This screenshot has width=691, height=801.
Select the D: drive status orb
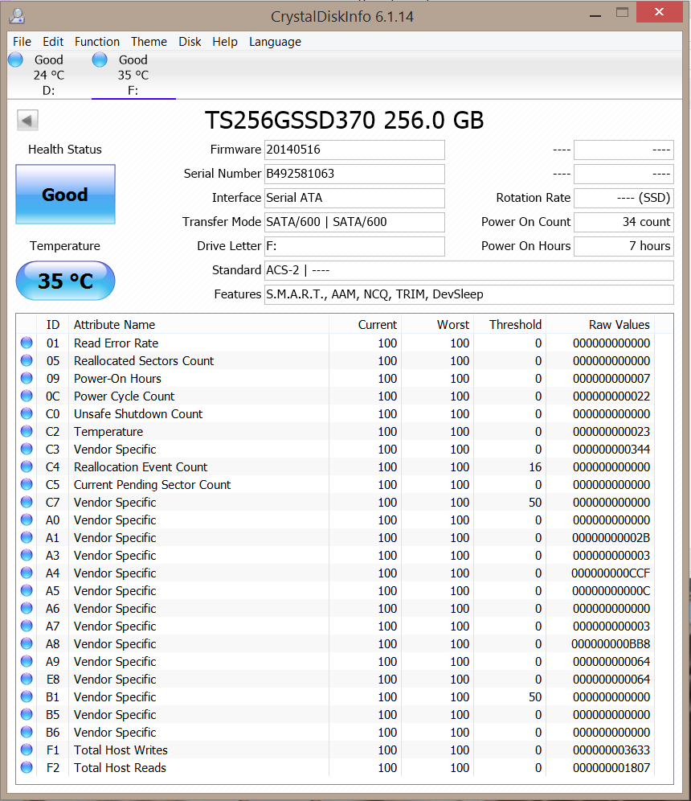point(15,60)
